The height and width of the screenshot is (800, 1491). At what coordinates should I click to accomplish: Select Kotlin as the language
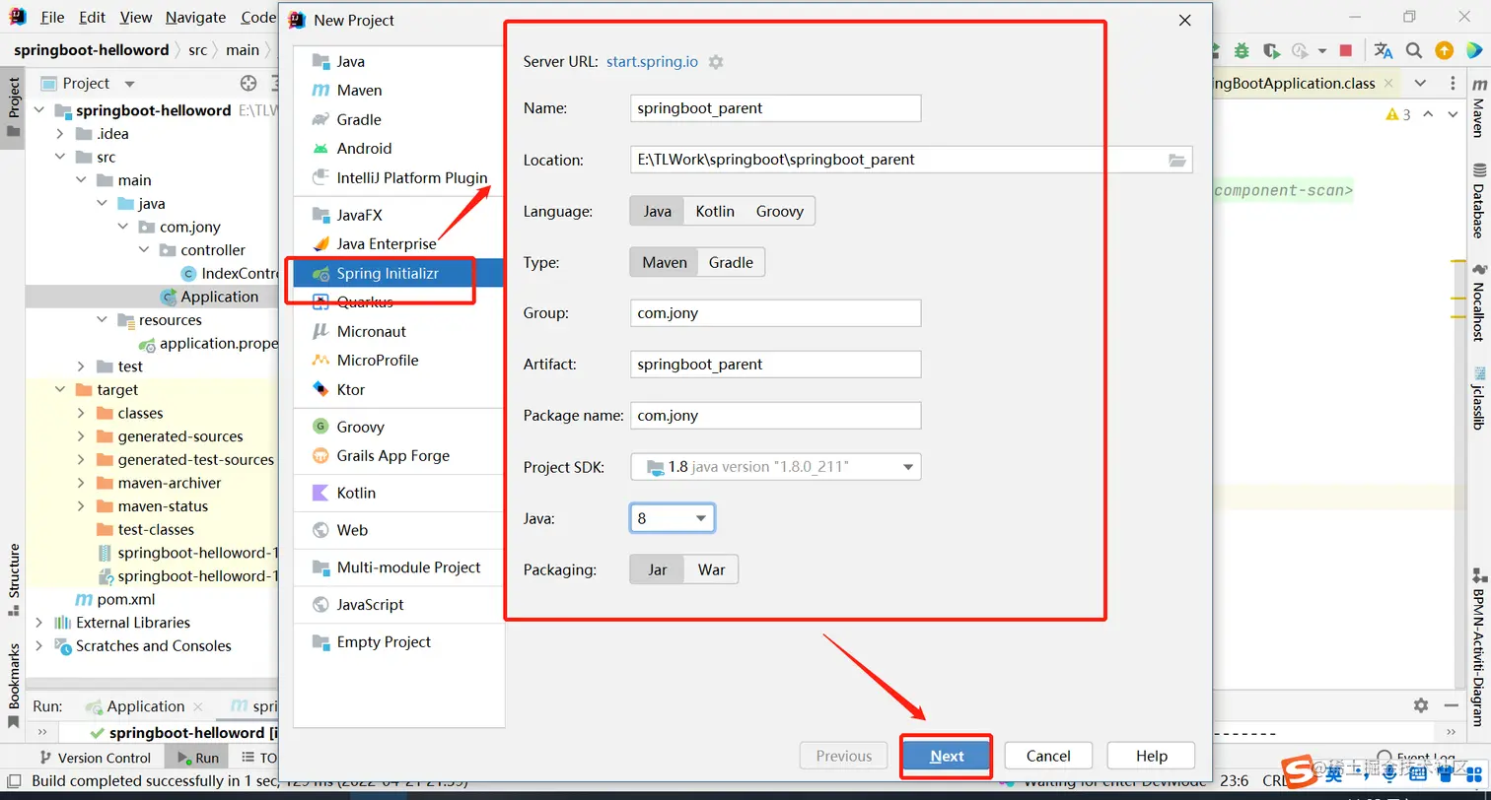pos(715,211)
